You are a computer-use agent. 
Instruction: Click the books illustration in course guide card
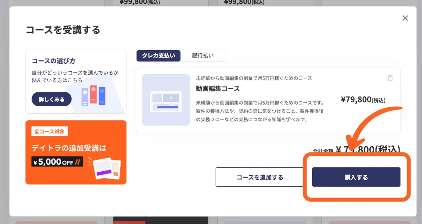pos(94,96)
